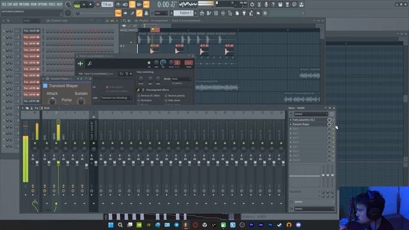Open the TOOLS menu

(x=52, y=4)
